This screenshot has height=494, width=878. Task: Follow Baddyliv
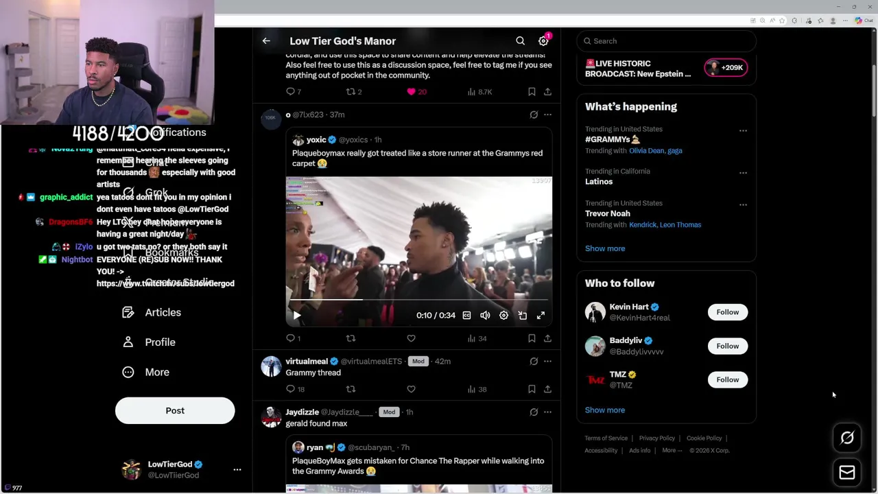pos(728,346)
